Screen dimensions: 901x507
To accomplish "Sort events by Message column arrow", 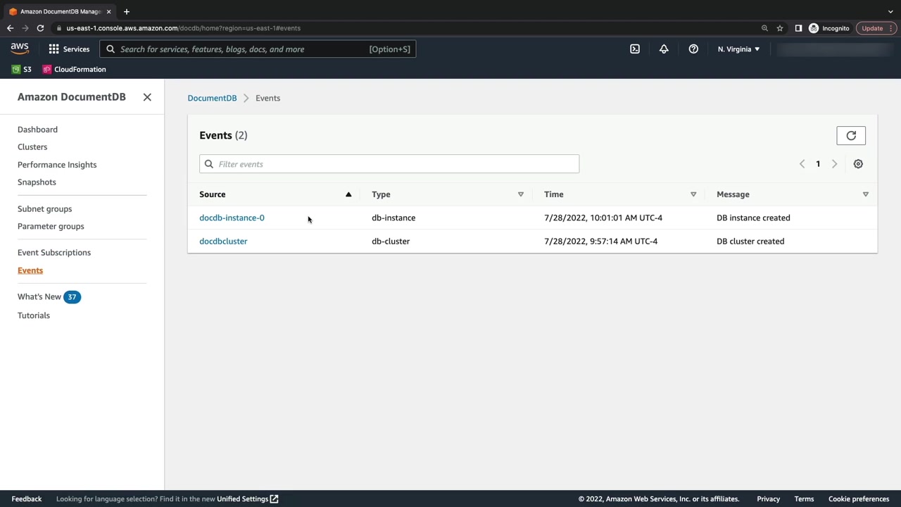I will pos(866,194).
